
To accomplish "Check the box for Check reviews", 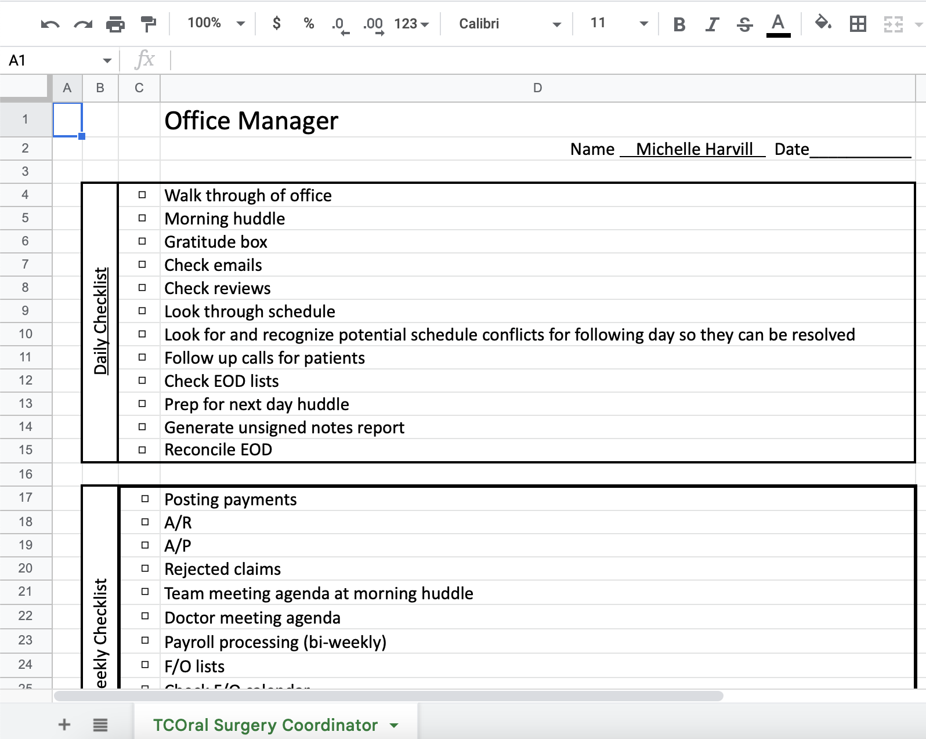I will pyautogui.click(x=142, y=288).
